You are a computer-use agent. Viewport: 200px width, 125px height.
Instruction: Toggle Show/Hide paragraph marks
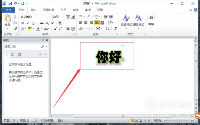tap(115, 28)
